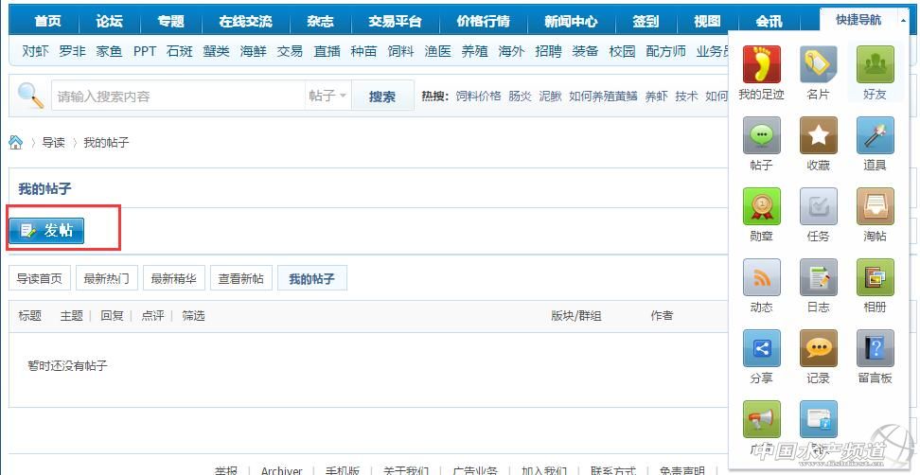Focus the 请输入搜索内容 search field
920x475 pixels.
178,97
